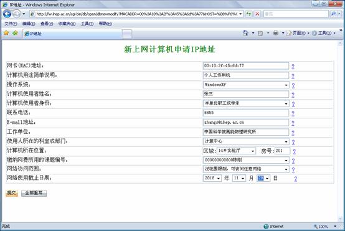This screenshot has height=231, width=345.
Task: Click the 提交 submit button
Action: click(12, 193)
